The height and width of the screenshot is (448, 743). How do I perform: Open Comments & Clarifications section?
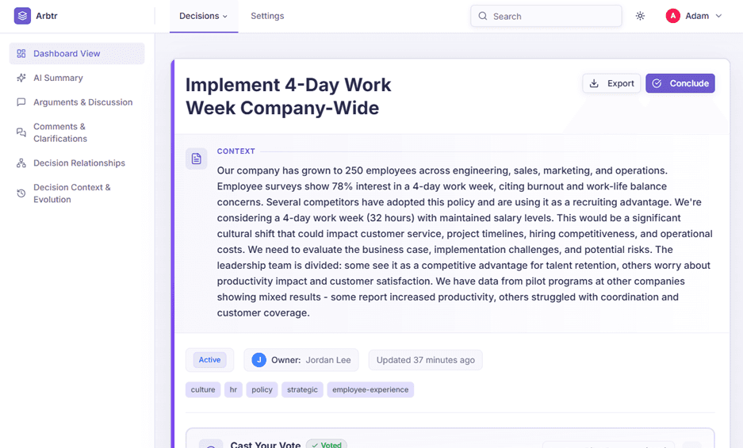coord(77,132)
